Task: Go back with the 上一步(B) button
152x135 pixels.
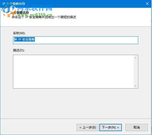Action: click(88, 127)
